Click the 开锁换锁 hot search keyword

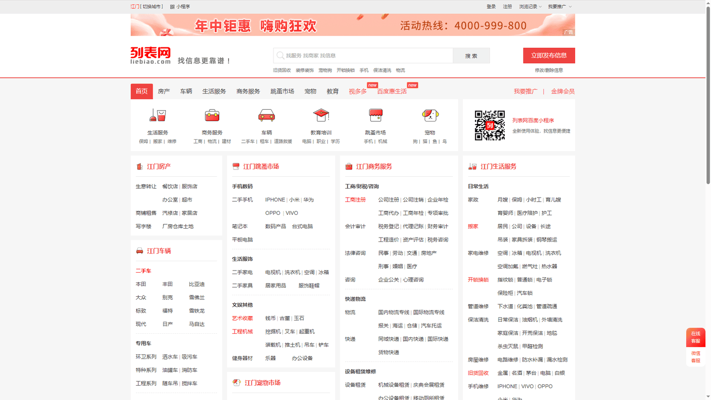pos(346,70)
